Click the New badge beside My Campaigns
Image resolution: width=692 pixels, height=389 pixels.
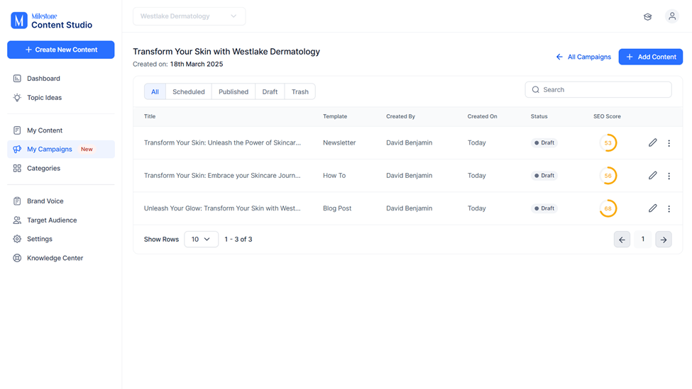(x=87, y=150)
